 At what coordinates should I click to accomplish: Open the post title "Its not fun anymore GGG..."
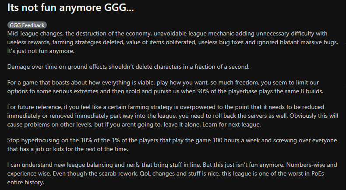(71, 7)
